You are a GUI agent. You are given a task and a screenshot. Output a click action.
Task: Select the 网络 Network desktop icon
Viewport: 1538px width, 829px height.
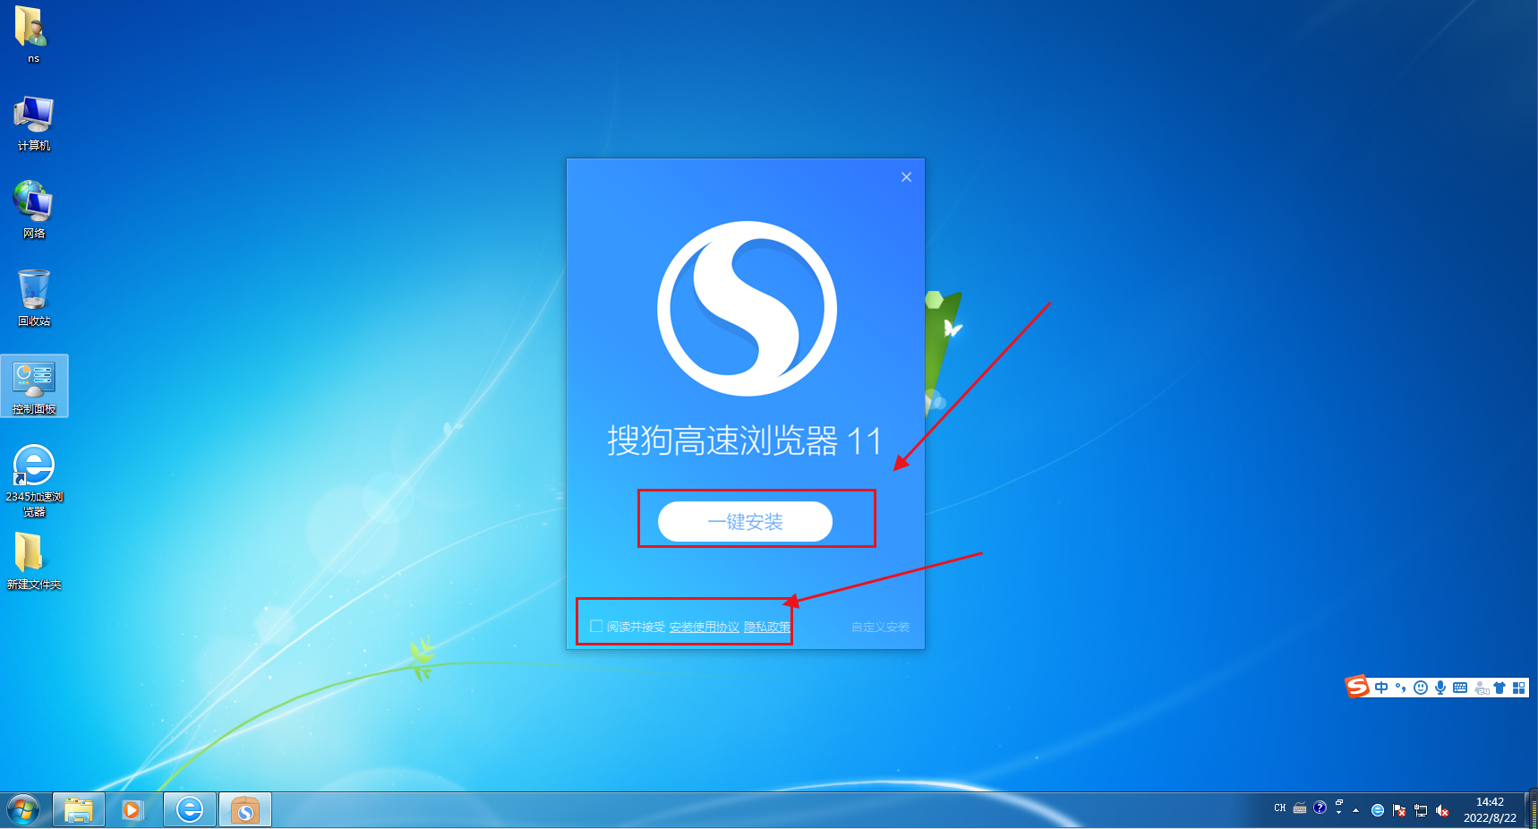click(x=34, y=210)
